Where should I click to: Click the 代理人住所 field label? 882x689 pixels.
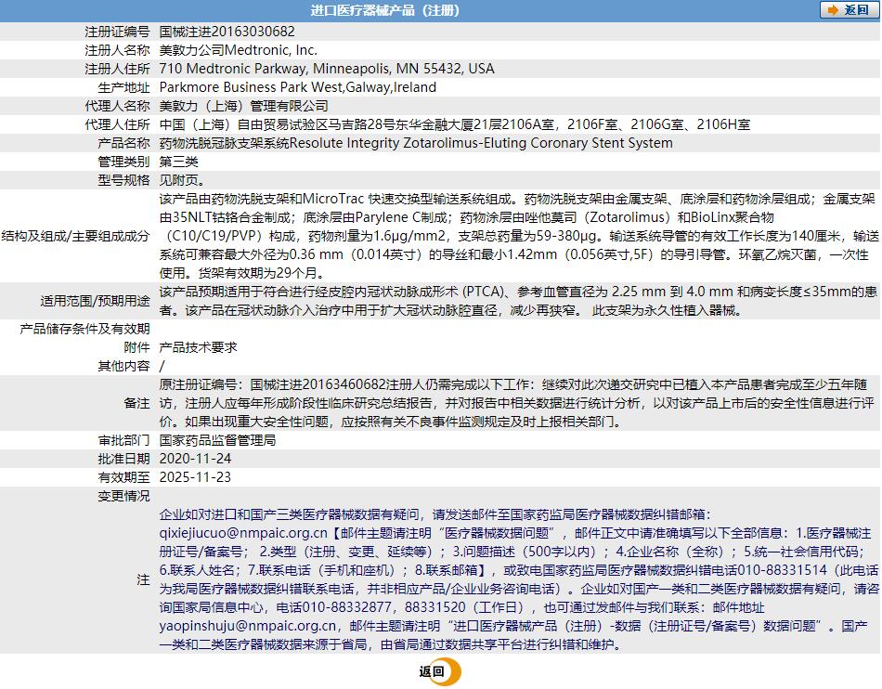click(x=117, y=124)
